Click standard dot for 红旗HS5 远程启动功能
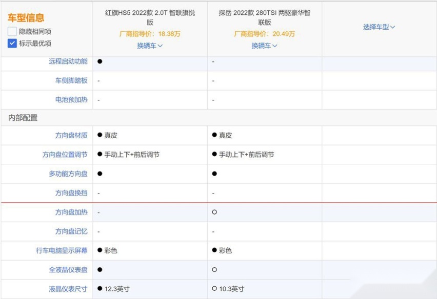The width and height of the screenshot is (437, 299). tap(100, 61)
